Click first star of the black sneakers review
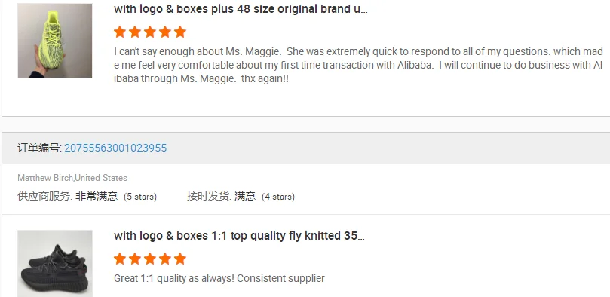This screenshot has height=297, width=610. point(120,259)
